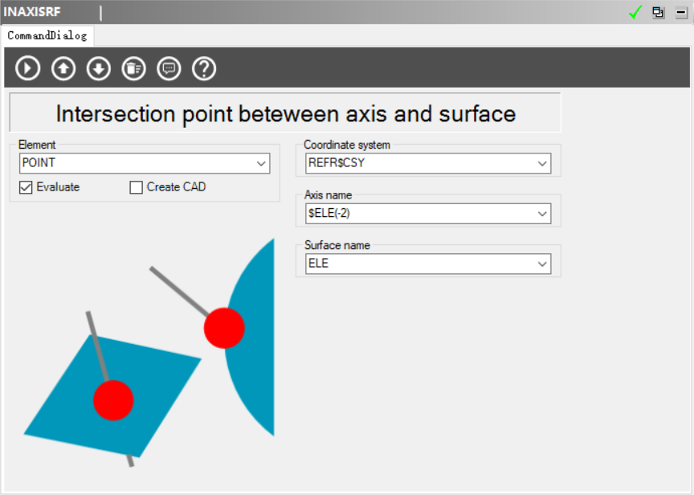Click the intersection illustration image

coord(149,353)
